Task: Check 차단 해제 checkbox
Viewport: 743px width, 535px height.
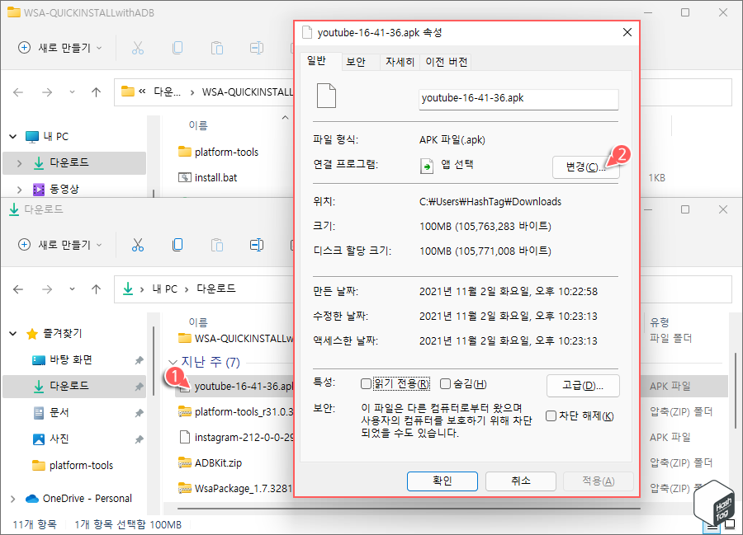Action: tap(551, 415)
